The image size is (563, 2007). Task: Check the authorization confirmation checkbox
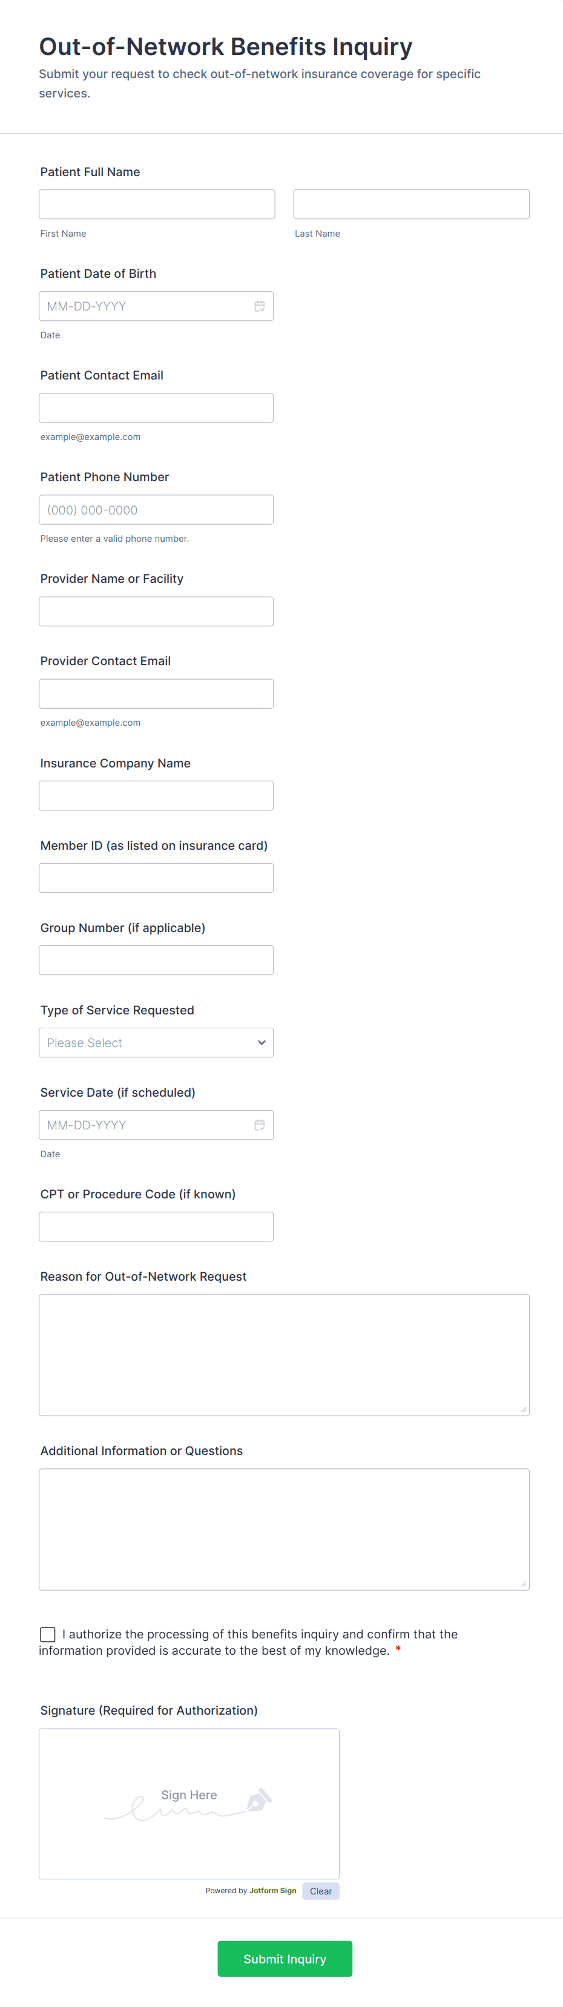click(48, 1634)
